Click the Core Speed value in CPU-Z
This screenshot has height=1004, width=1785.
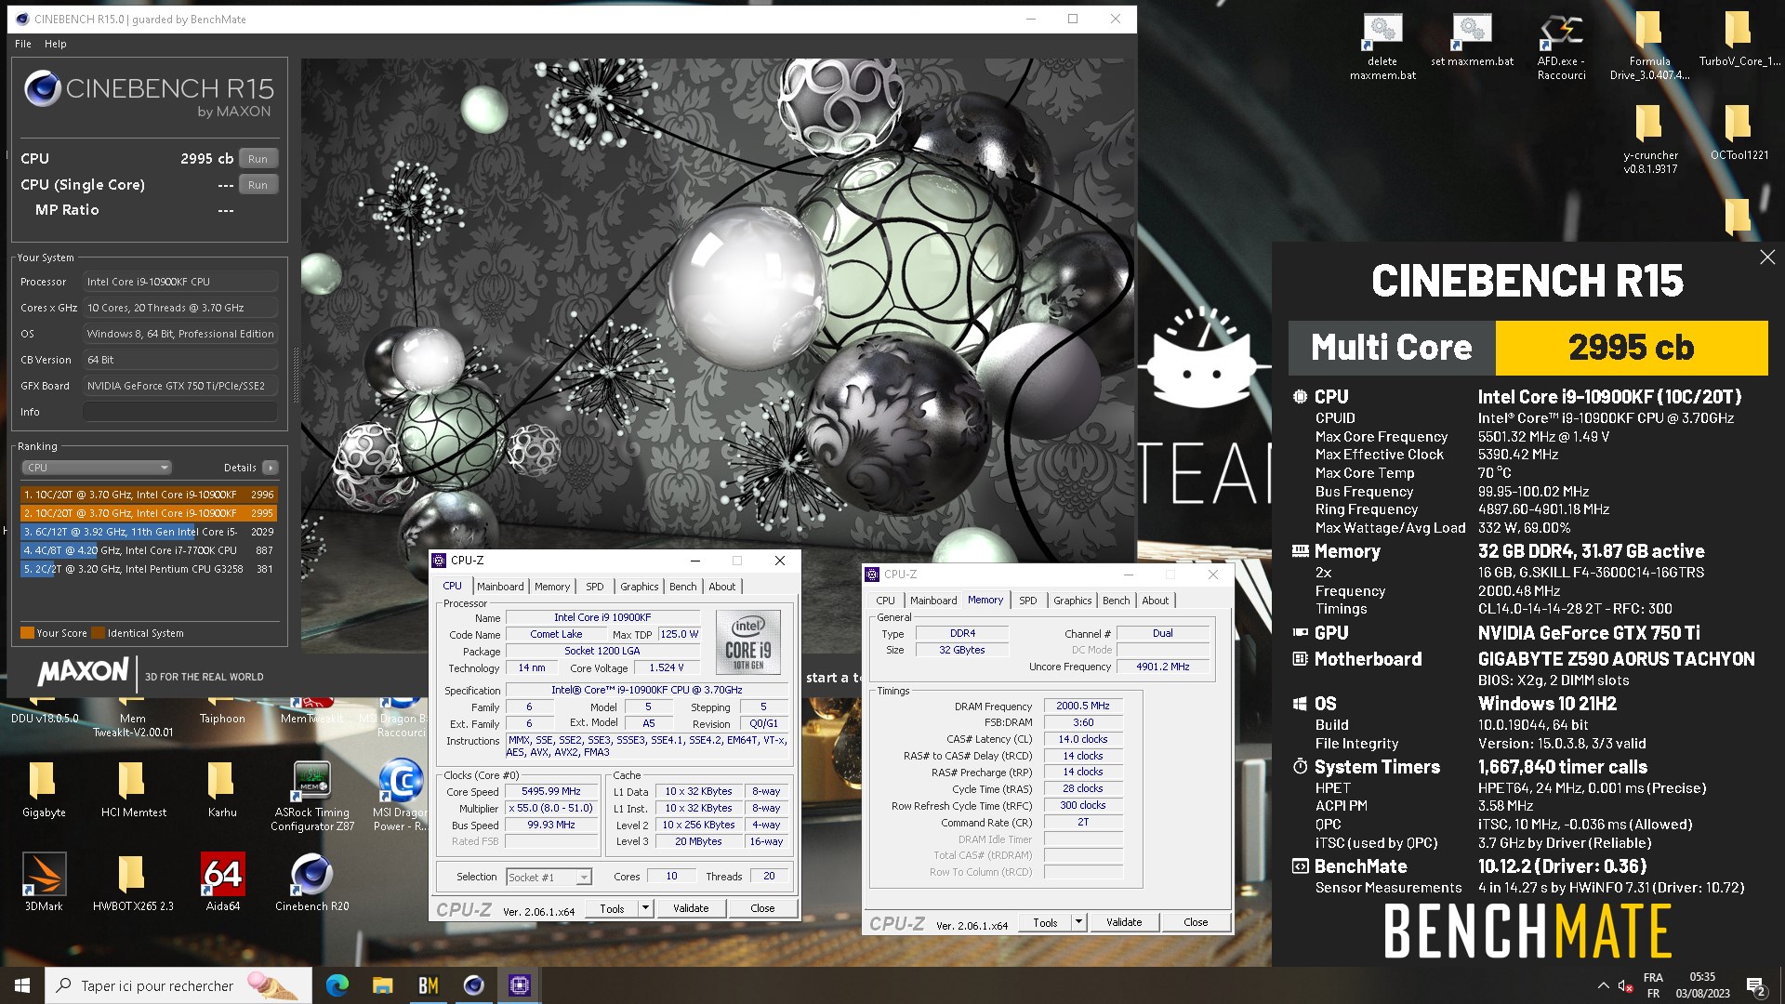551,792
